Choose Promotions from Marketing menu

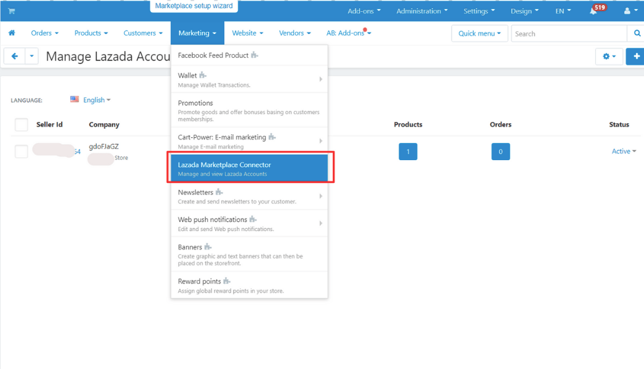(x=250, y=110)
